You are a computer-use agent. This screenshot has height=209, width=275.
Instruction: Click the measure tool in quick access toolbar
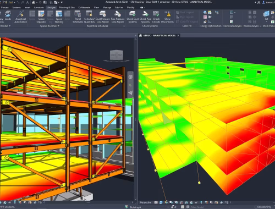pos(11,2)
